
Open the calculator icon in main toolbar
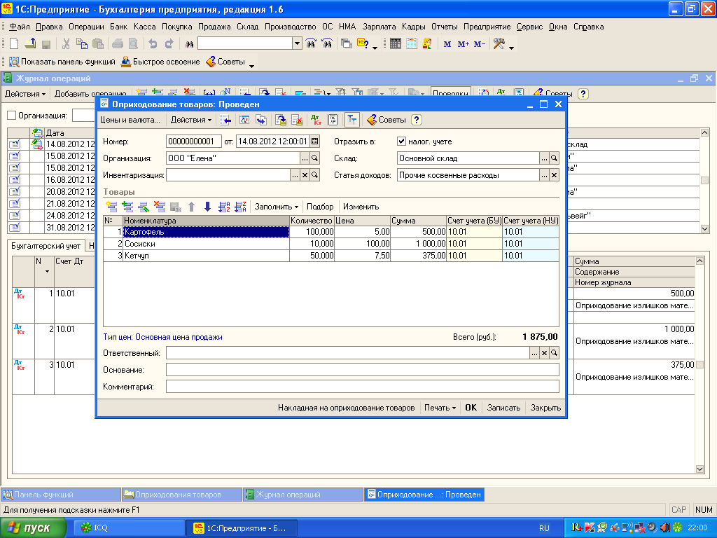(x=396, y=44)
